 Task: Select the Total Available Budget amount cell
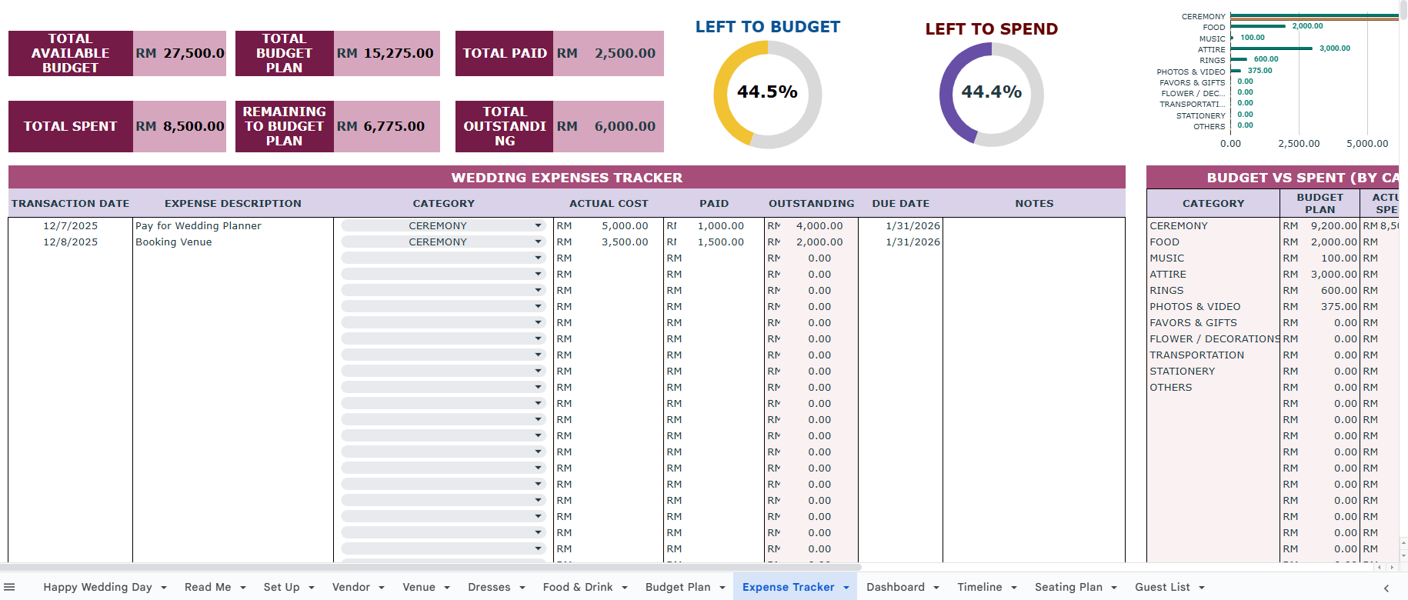tap(180, 54)
